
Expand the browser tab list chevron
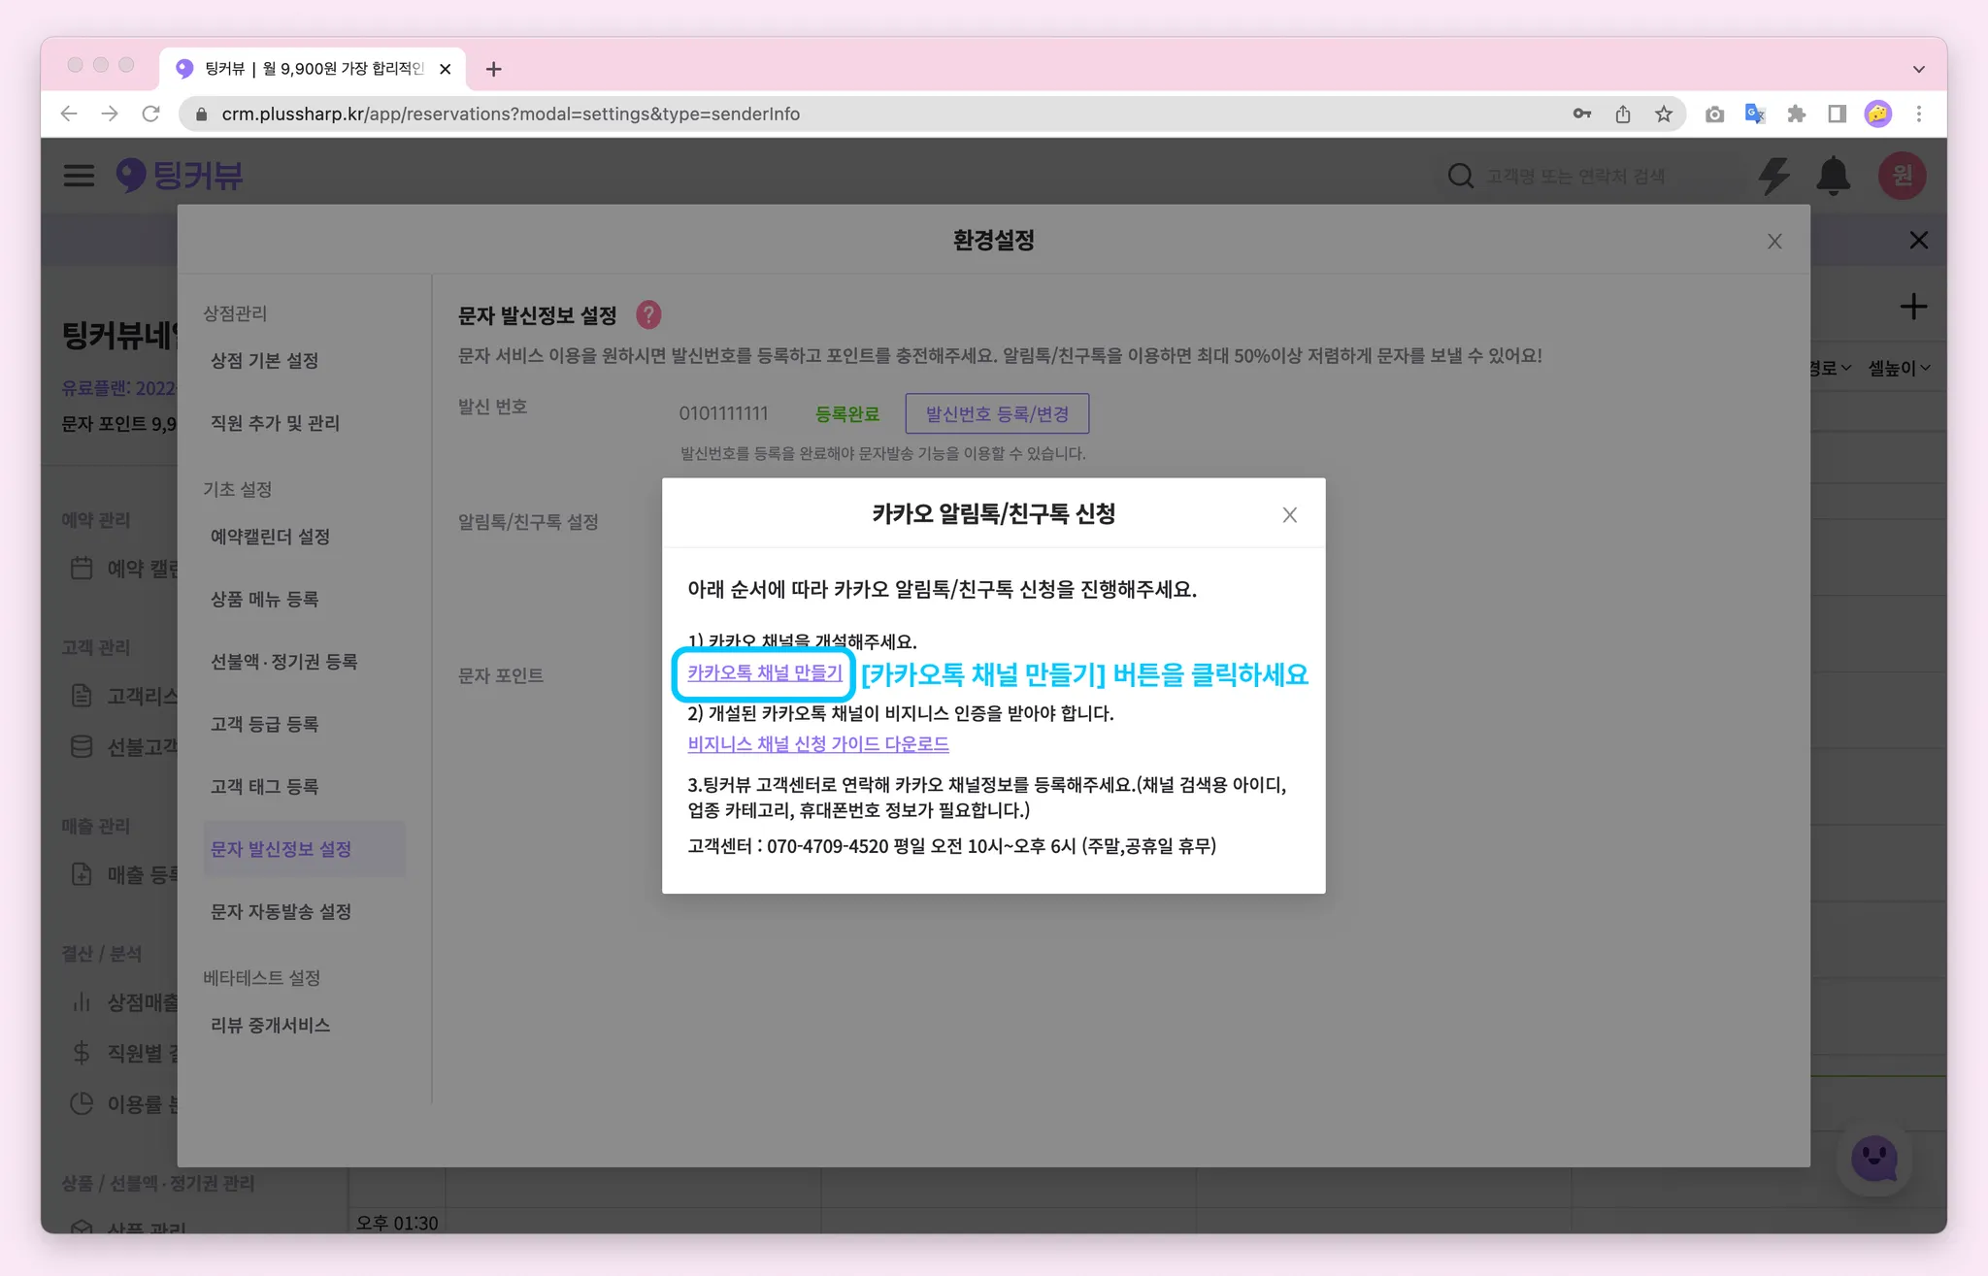(1918, 69)
